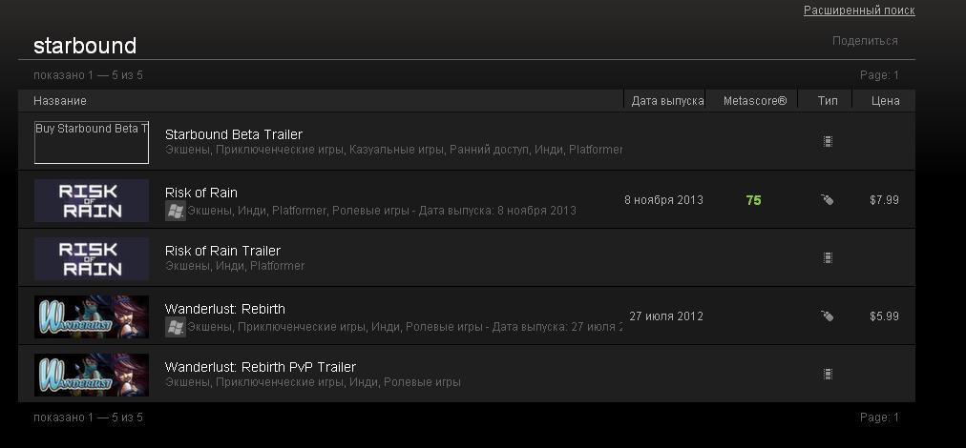Click the video icon for Wanderlust: Rebirth PvP Trailer
The height and width of the screenshot is (448, 966).
pos(828,374)
